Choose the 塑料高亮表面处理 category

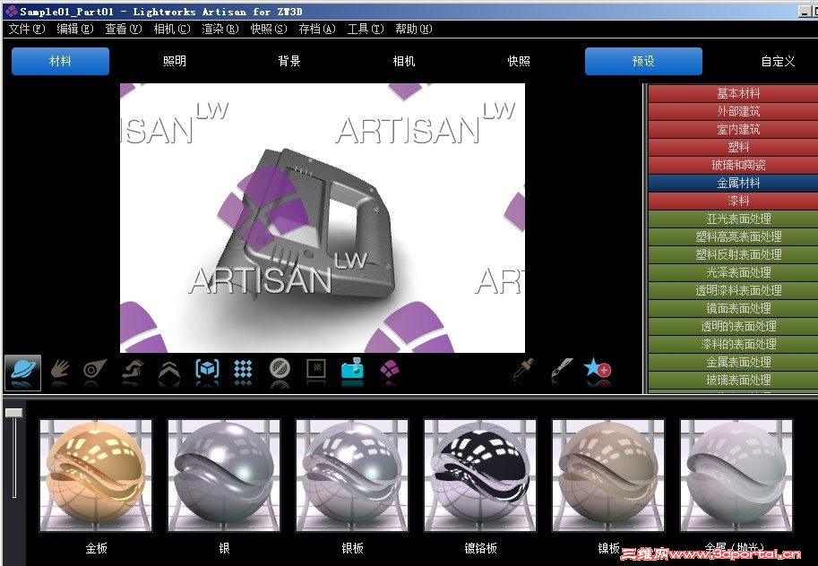pyautogui.click(x=733, y=236)
